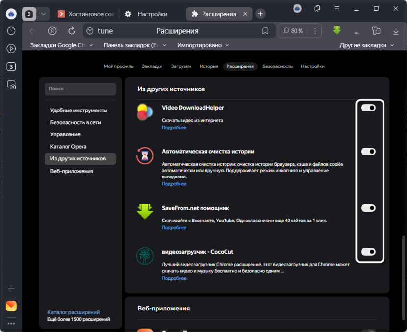Screen dimensions: 407x332
Task: Open the sidebar panels icon in toolbar
Action: pos(376,31)
